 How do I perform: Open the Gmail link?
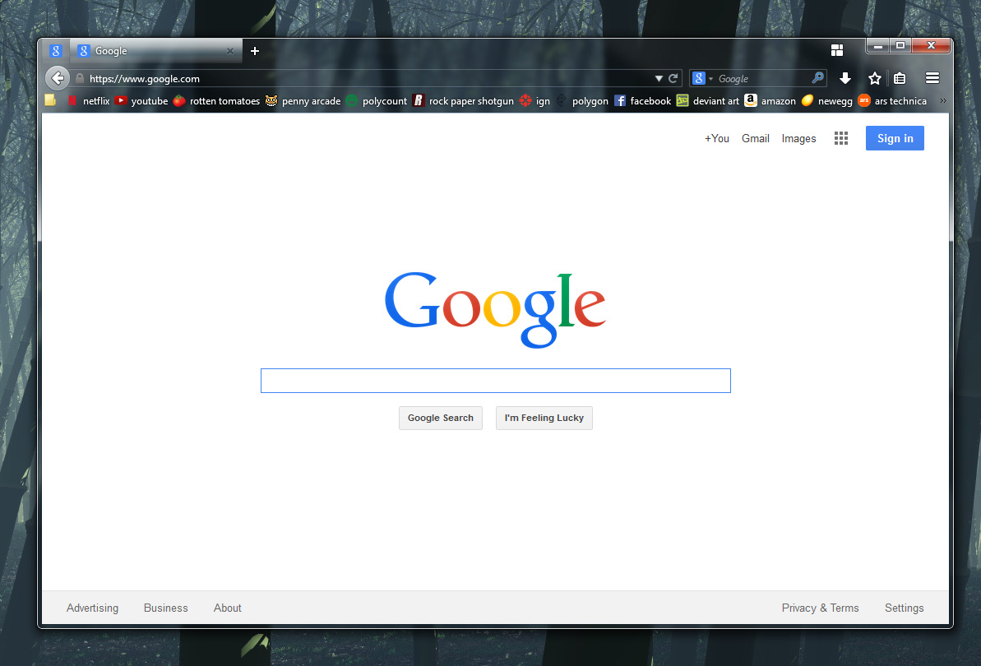(x=755, y=138)
